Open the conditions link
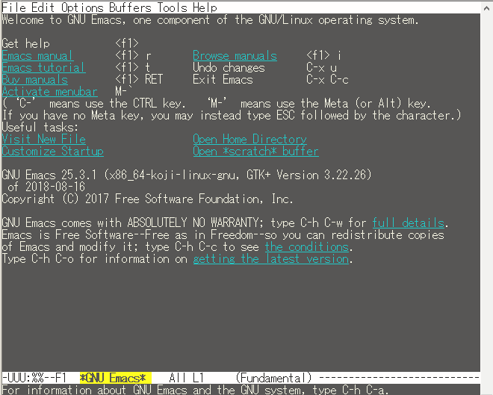The height and width of the screenshot is (395, 493). (307, 246)
